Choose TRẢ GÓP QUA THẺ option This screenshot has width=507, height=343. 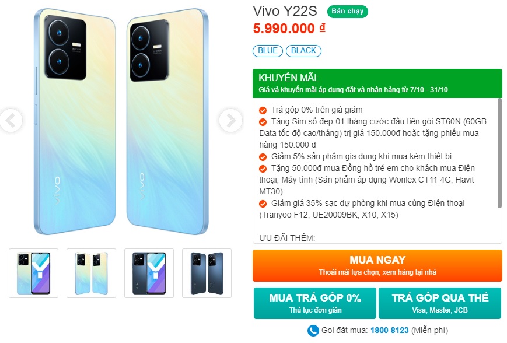click(440, 303)
